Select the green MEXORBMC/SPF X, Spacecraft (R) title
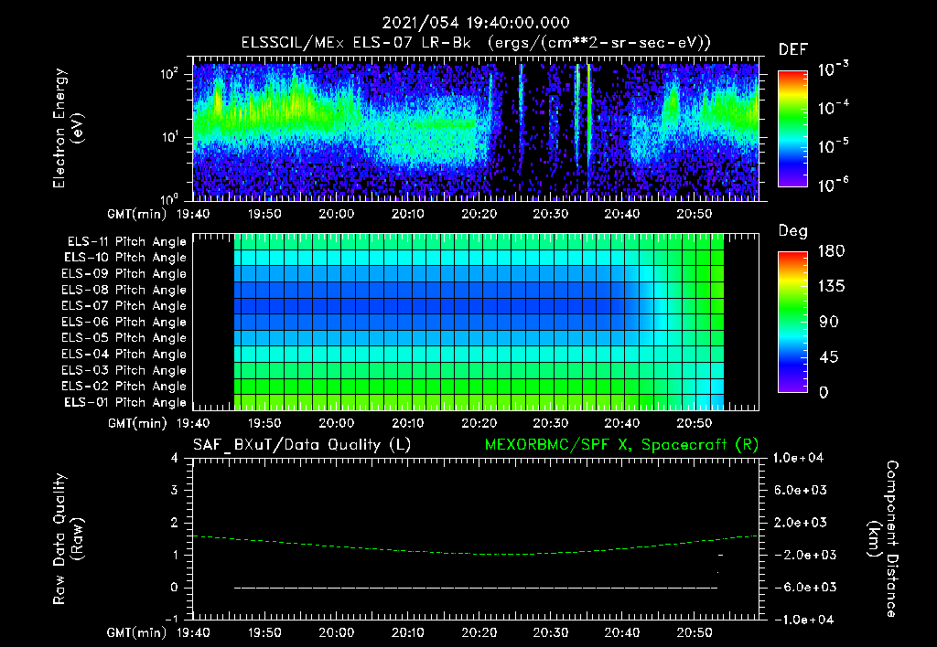Screen dimensions: 937x647 point(621,445)
